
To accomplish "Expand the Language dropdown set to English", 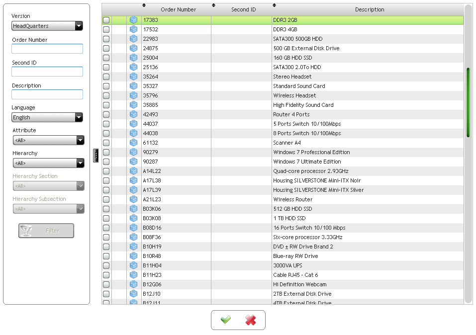I will (x=47, y=117).
